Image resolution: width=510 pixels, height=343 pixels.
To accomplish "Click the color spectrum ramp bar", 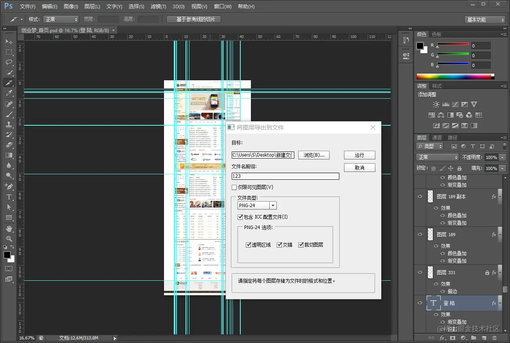I will click(455, 76).
